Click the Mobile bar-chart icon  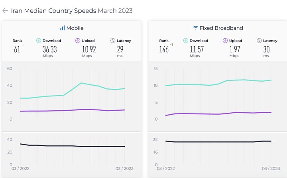(63, 28)
